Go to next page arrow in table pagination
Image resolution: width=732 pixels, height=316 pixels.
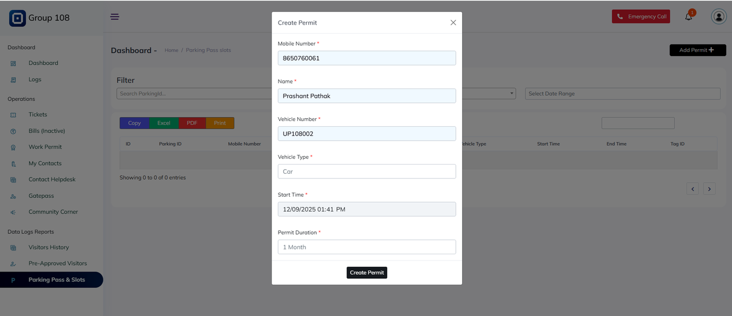[x=709, y=189]
